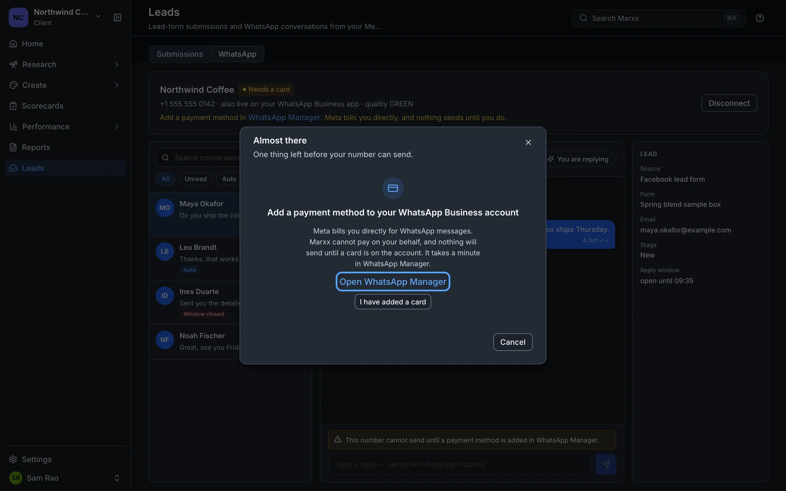This screenshot has height=491, width=786.
Task: Expand the Performance section chevron
Action: click(117, 127)
